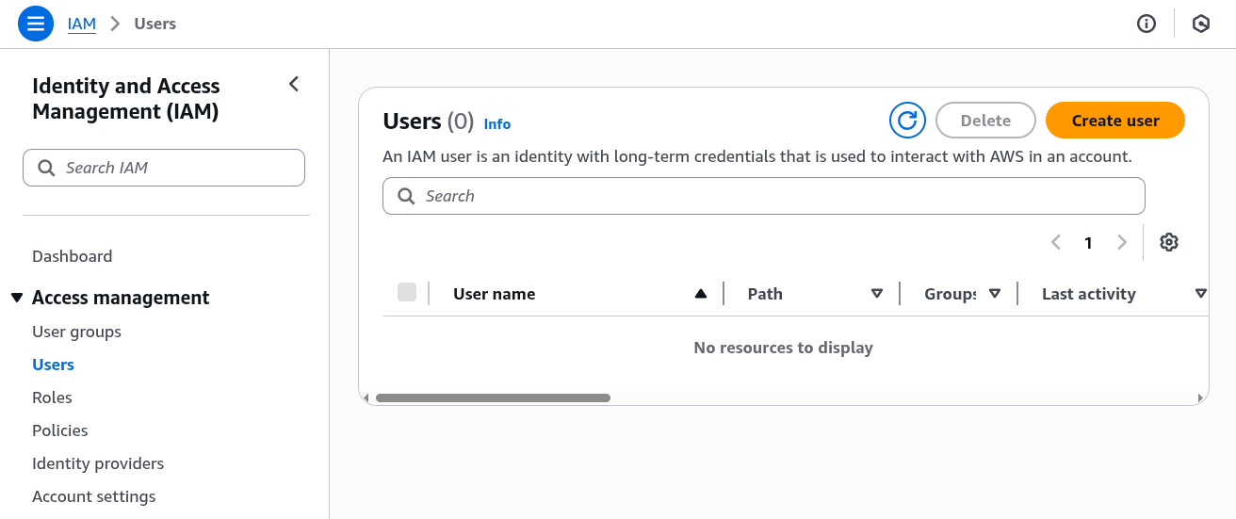
Task: Collapse the IAM side navigation panel
Action: click(x=294, y=84)
